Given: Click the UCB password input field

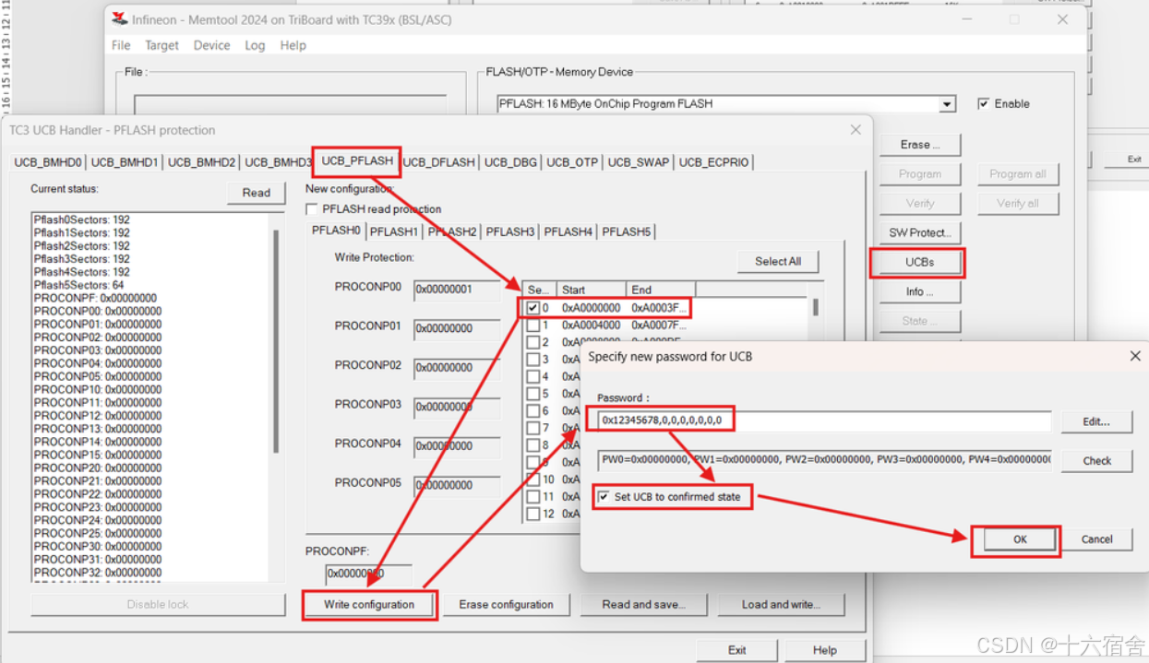Looking at the screenshot, I should pos(823,420).
